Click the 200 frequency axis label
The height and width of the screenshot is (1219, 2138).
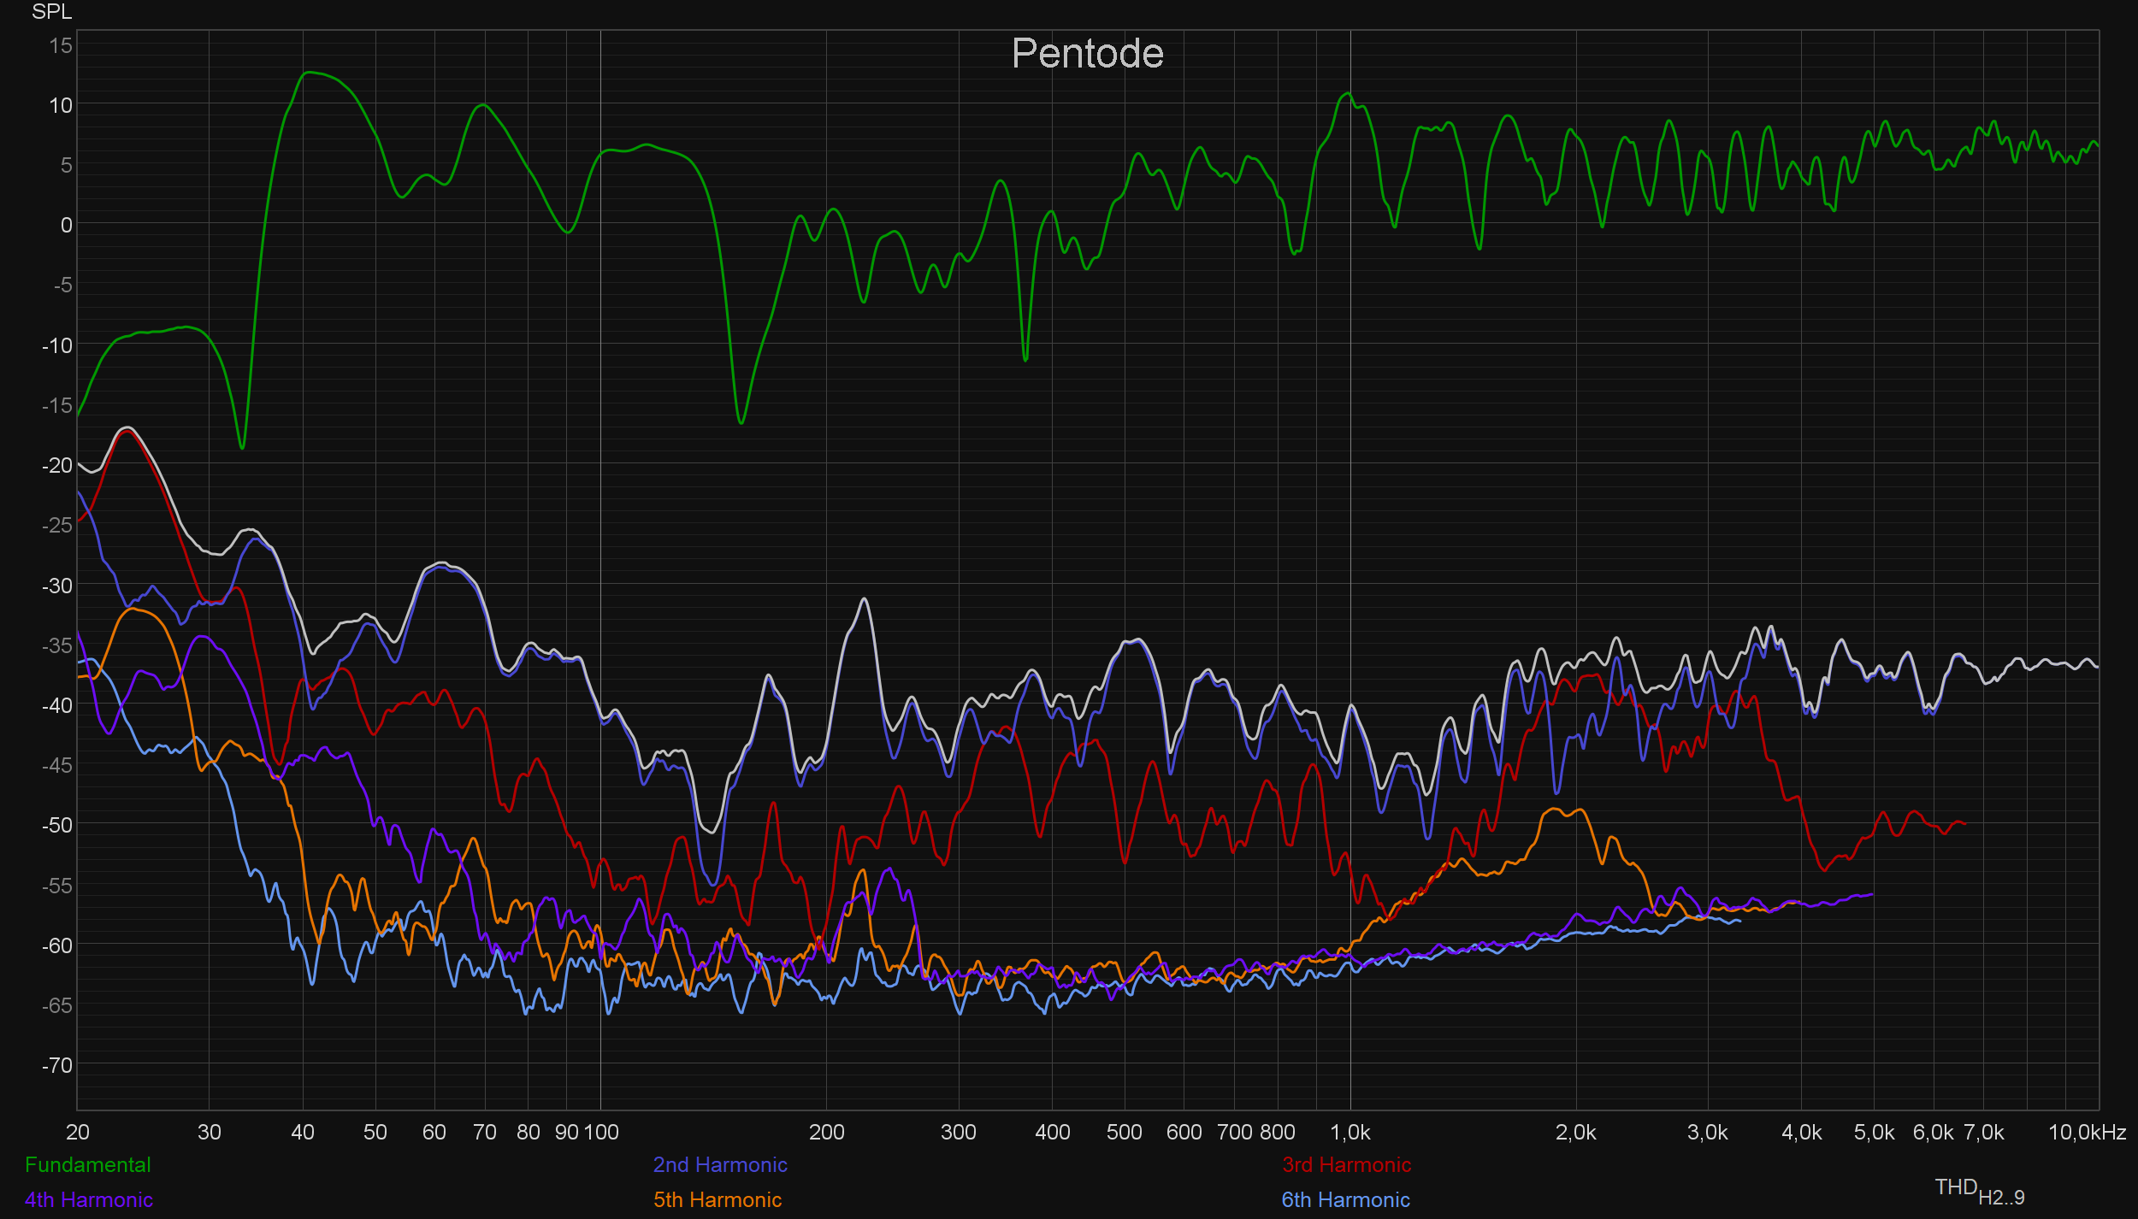point(826,1133)
